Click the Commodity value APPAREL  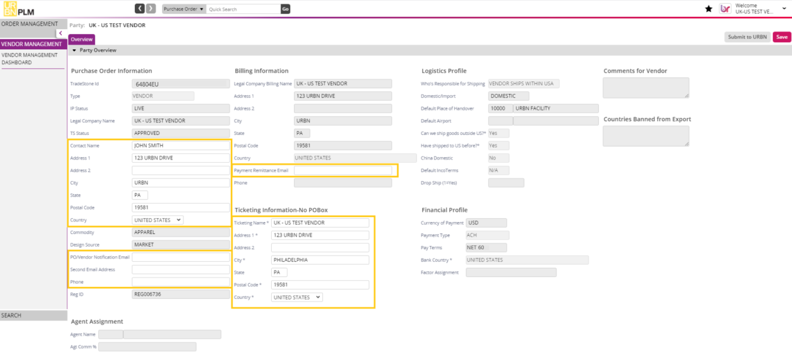pos(180,232)
